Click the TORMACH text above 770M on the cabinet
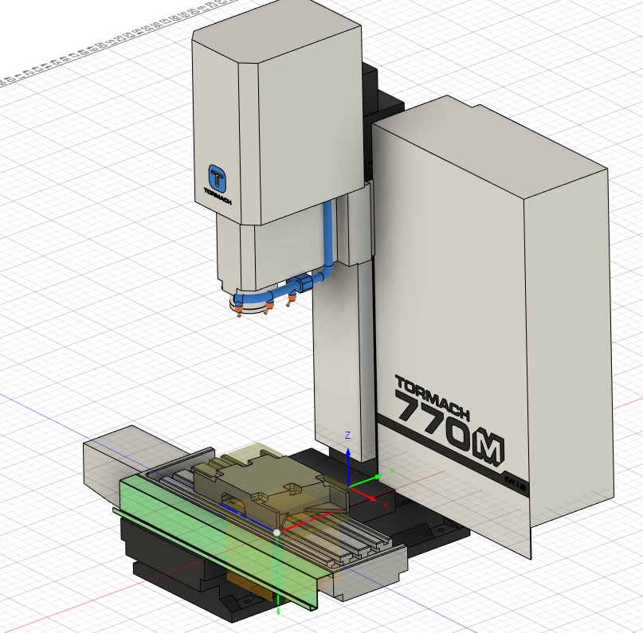Image resolution: width=643 pixels, height=633 pixels. pos(433,398)
